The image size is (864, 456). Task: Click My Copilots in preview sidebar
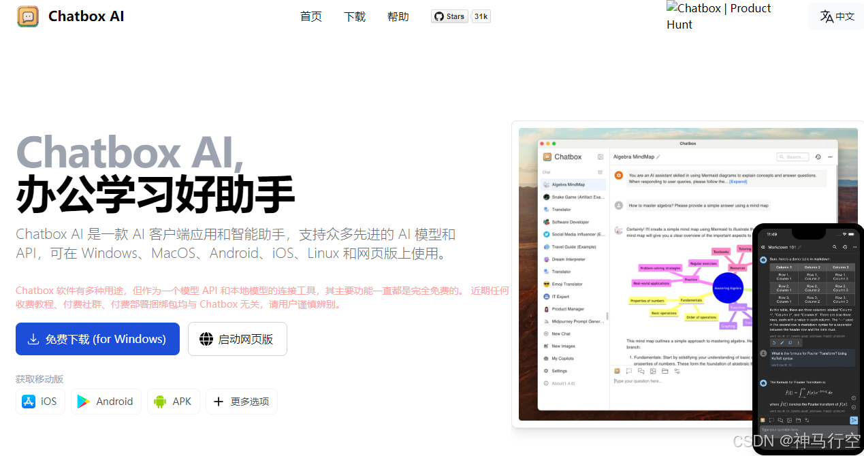click(573, 359)
